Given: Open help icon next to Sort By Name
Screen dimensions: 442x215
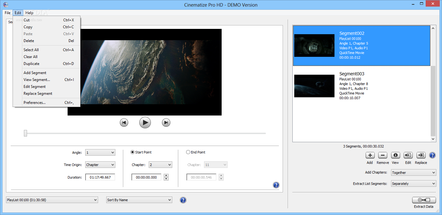Looking at the screenshot, I should pyautogui.click(x=183, y=200).
